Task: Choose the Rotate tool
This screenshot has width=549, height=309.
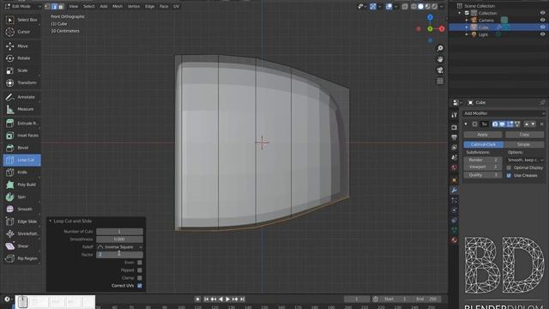Action: tap(21, 58)
